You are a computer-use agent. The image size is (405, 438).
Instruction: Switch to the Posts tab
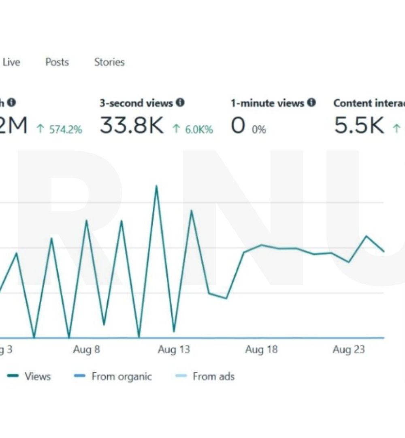57,62
